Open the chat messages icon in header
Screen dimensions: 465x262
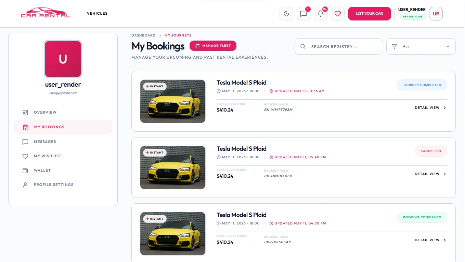pyautogui.click(x=303, y=14)
